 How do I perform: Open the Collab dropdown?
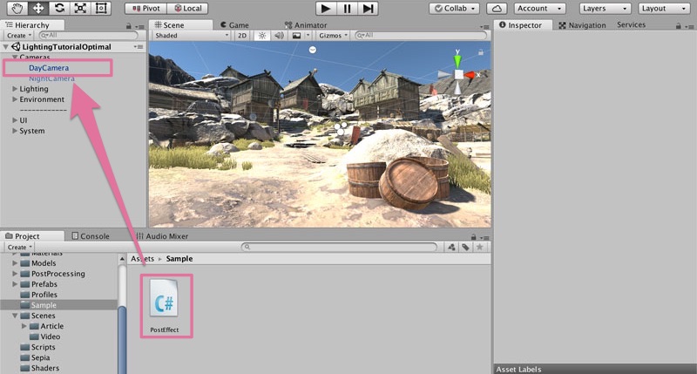(x=455, y=8)
